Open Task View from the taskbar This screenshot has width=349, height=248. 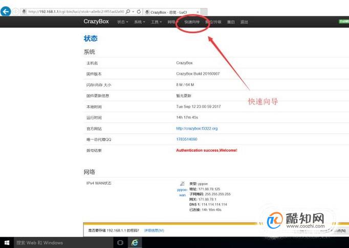click(120, 243)
